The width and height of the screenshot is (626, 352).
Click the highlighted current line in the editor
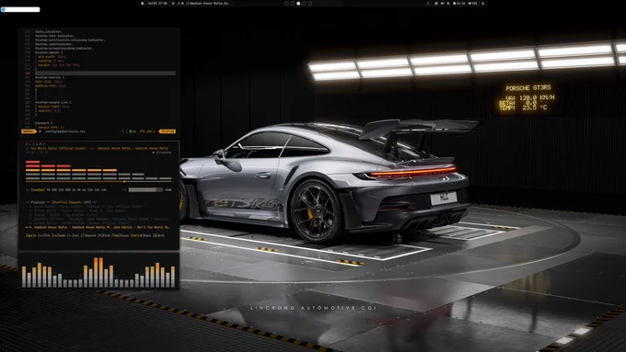[105, 74]
